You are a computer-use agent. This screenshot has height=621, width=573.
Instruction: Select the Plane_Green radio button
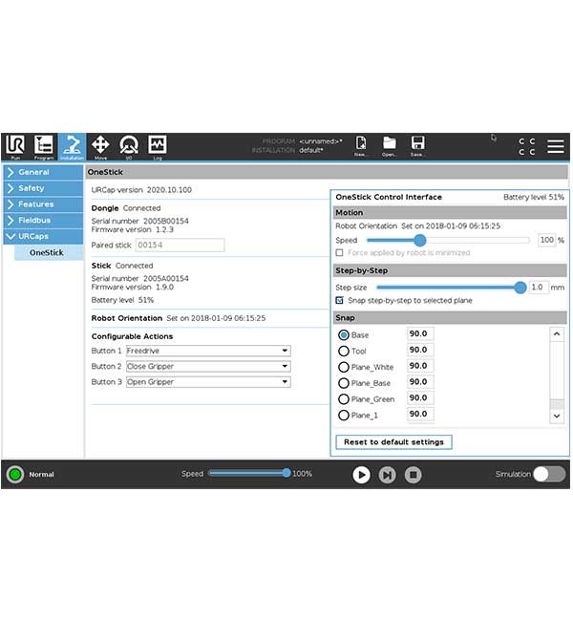tap(344, 399)
